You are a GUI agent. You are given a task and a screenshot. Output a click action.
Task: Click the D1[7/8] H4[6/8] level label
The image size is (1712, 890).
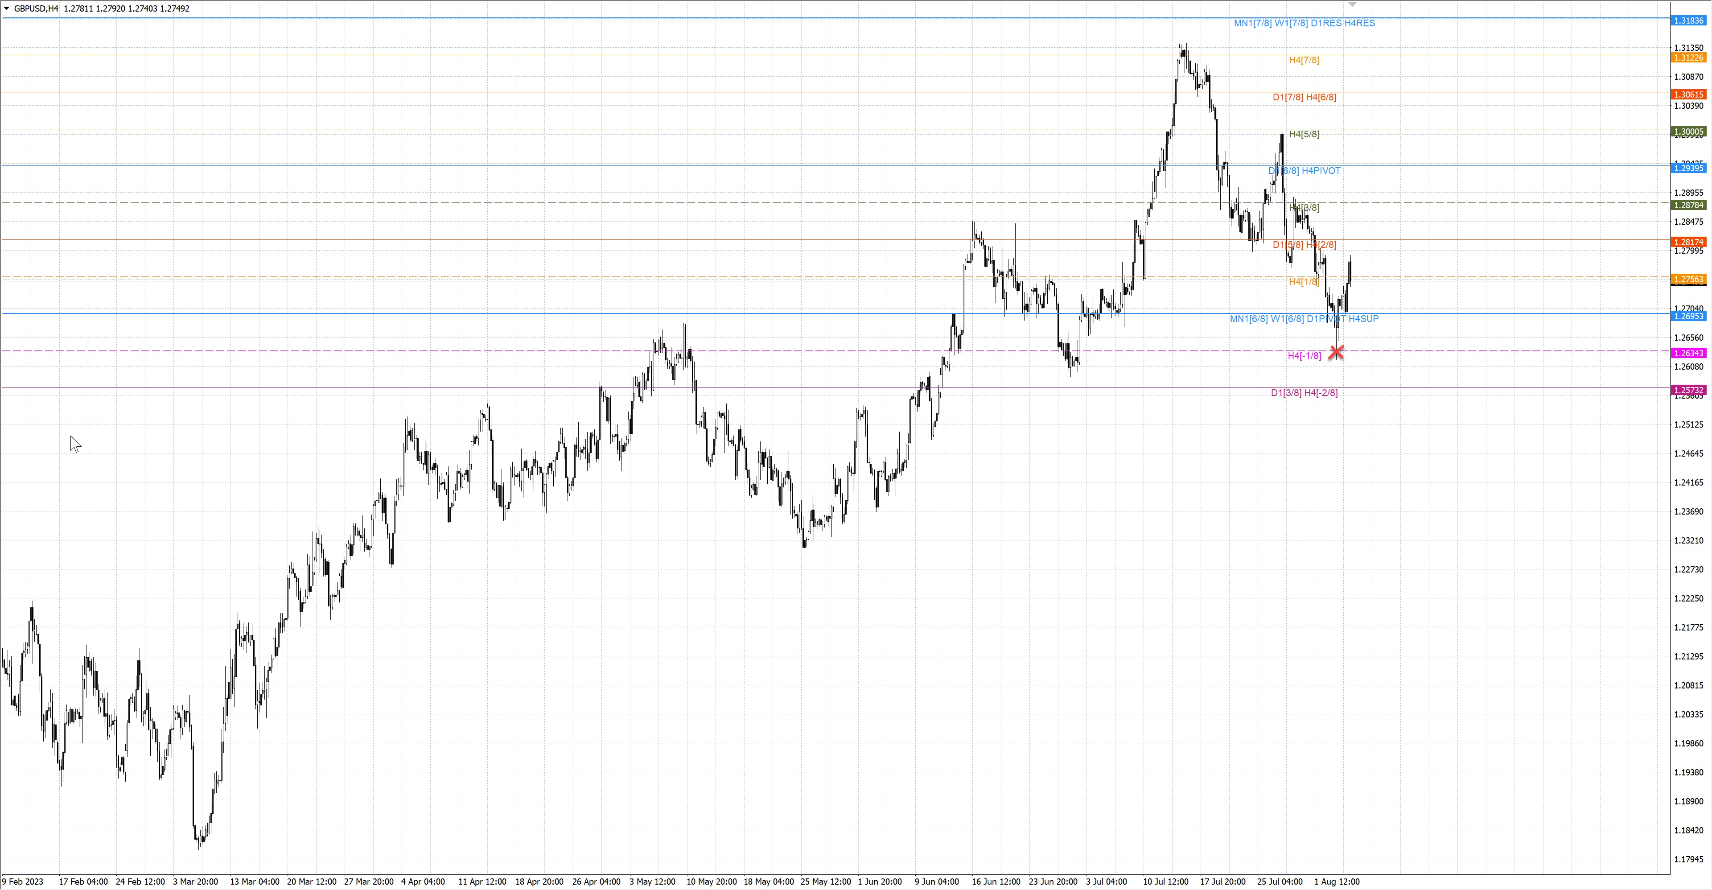[1304, 97]
